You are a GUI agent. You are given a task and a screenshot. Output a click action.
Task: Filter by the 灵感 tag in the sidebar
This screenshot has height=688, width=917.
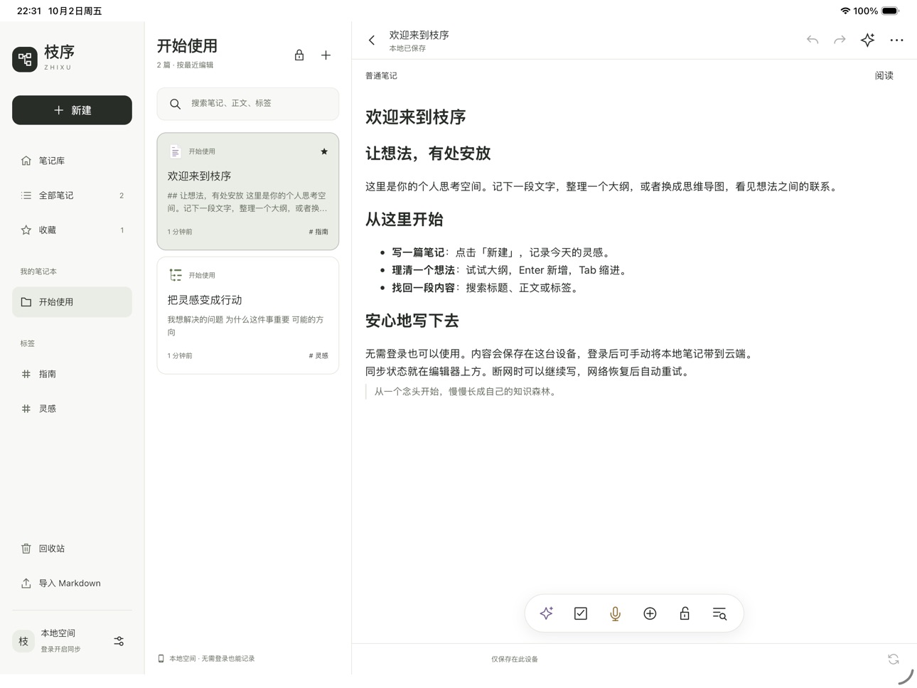pyautogui.click(x=72, y=409)
